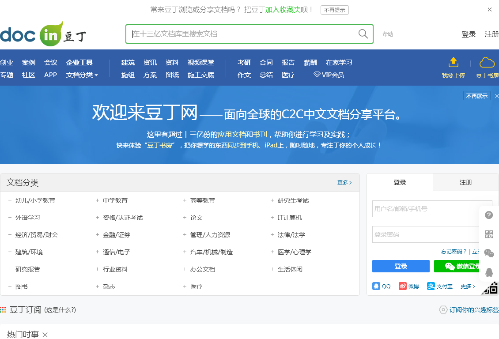This screenshot has height=339, width=499.
Task: Click the WeChat sidebar icon
Action: pyautogui.click(x=489, y=253)
